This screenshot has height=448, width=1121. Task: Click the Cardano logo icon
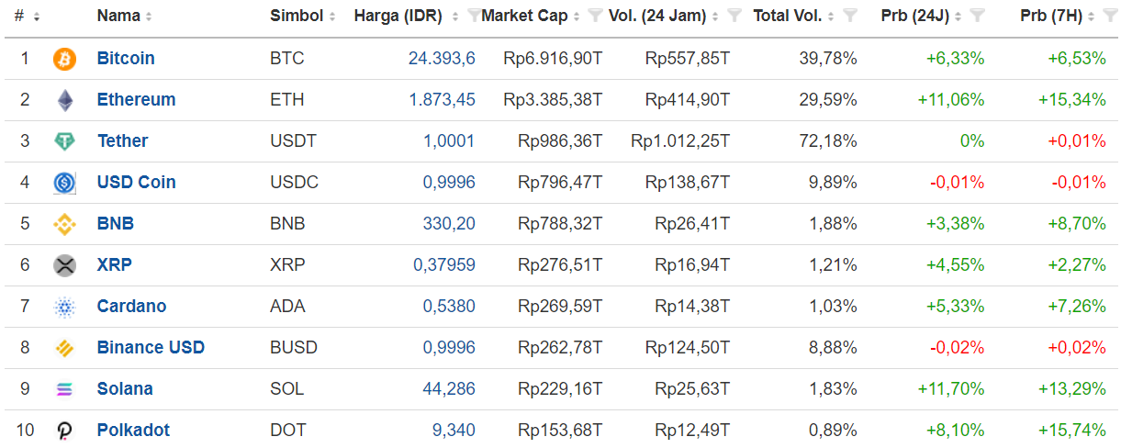click(65, 307)
